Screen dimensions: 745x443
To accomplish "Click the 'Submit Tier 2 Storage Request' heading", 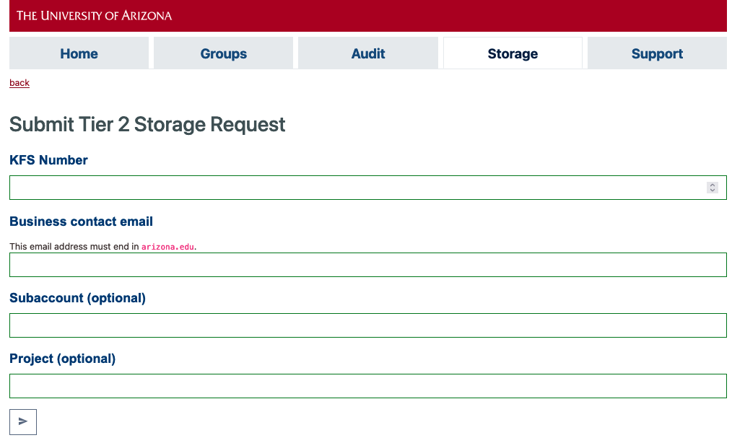I will coord(147,124).
